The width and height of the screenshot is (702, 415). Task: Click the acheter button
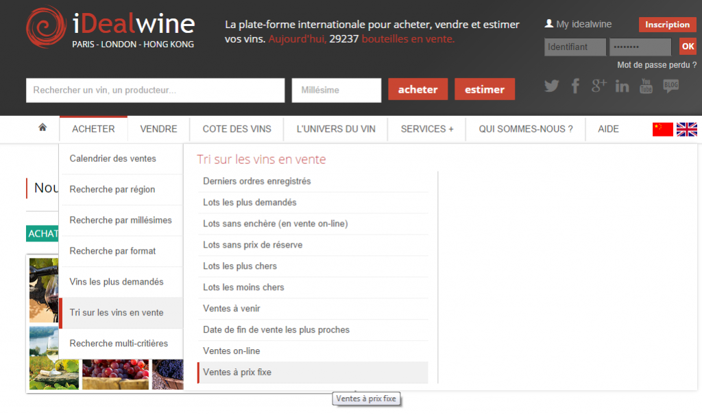(417, 89)
